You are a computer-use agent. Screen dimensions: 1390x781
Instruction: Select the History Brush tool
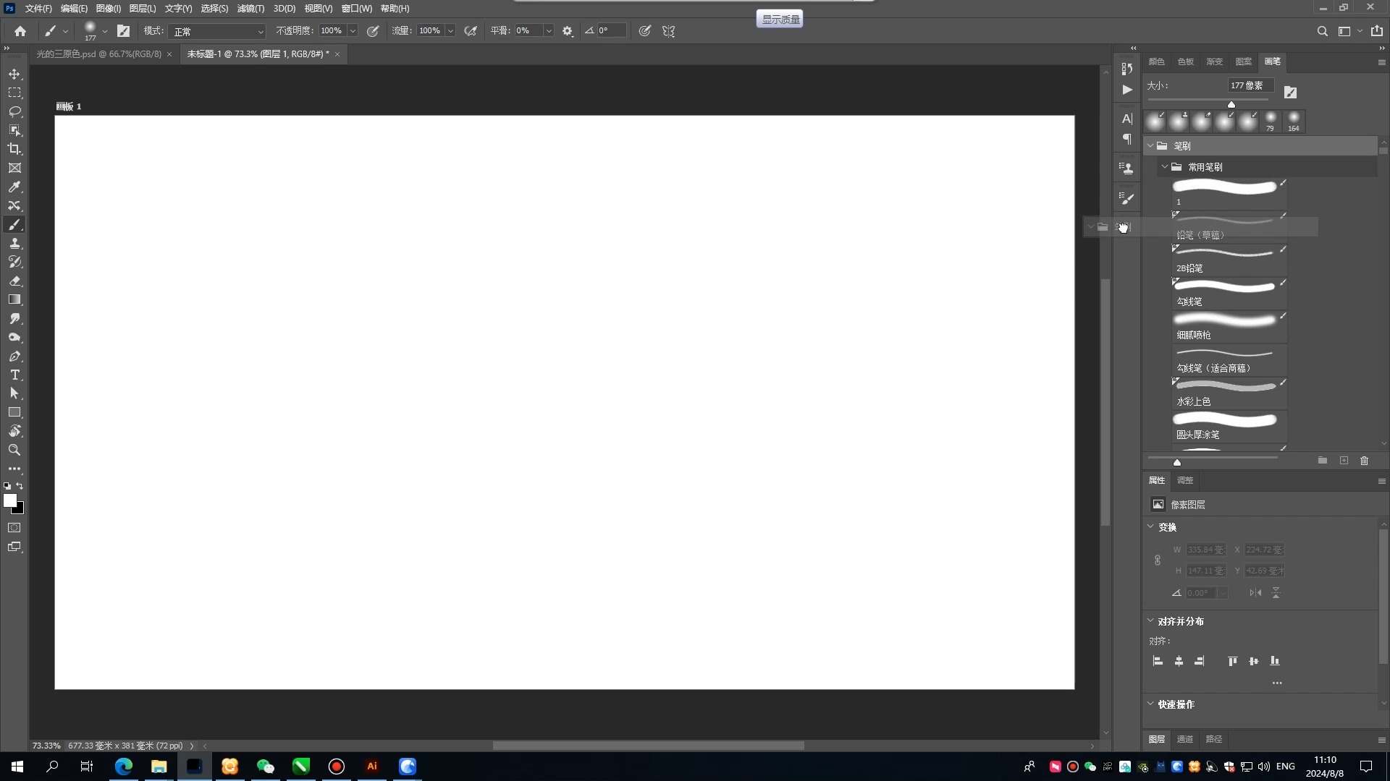[14, 262]
